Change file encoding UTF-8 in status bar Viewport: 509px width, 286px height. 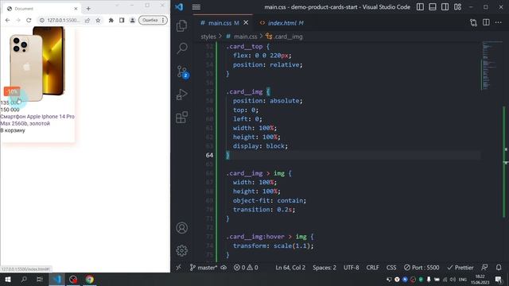coord(352,268)
